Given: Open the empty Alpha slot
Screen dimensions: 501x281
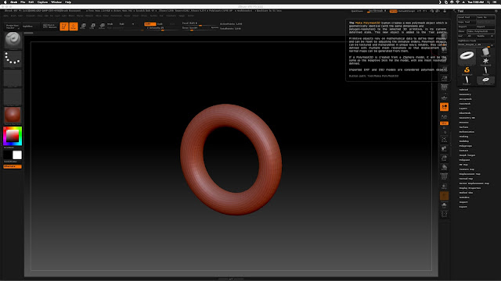Looking at the screenshot, I should [13, 78].
